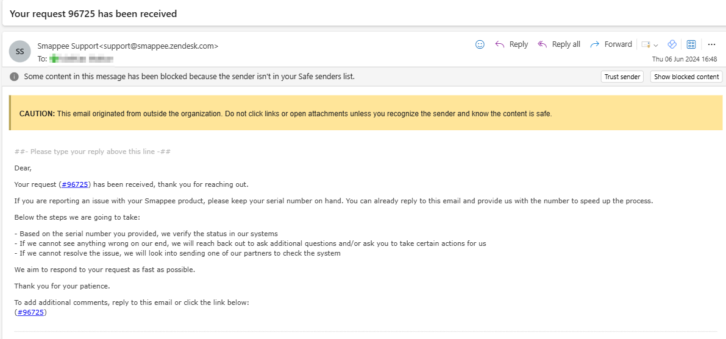Click the 'Dear,' greeting line
This screenshot has width=726, height=339.
[23, 169]
